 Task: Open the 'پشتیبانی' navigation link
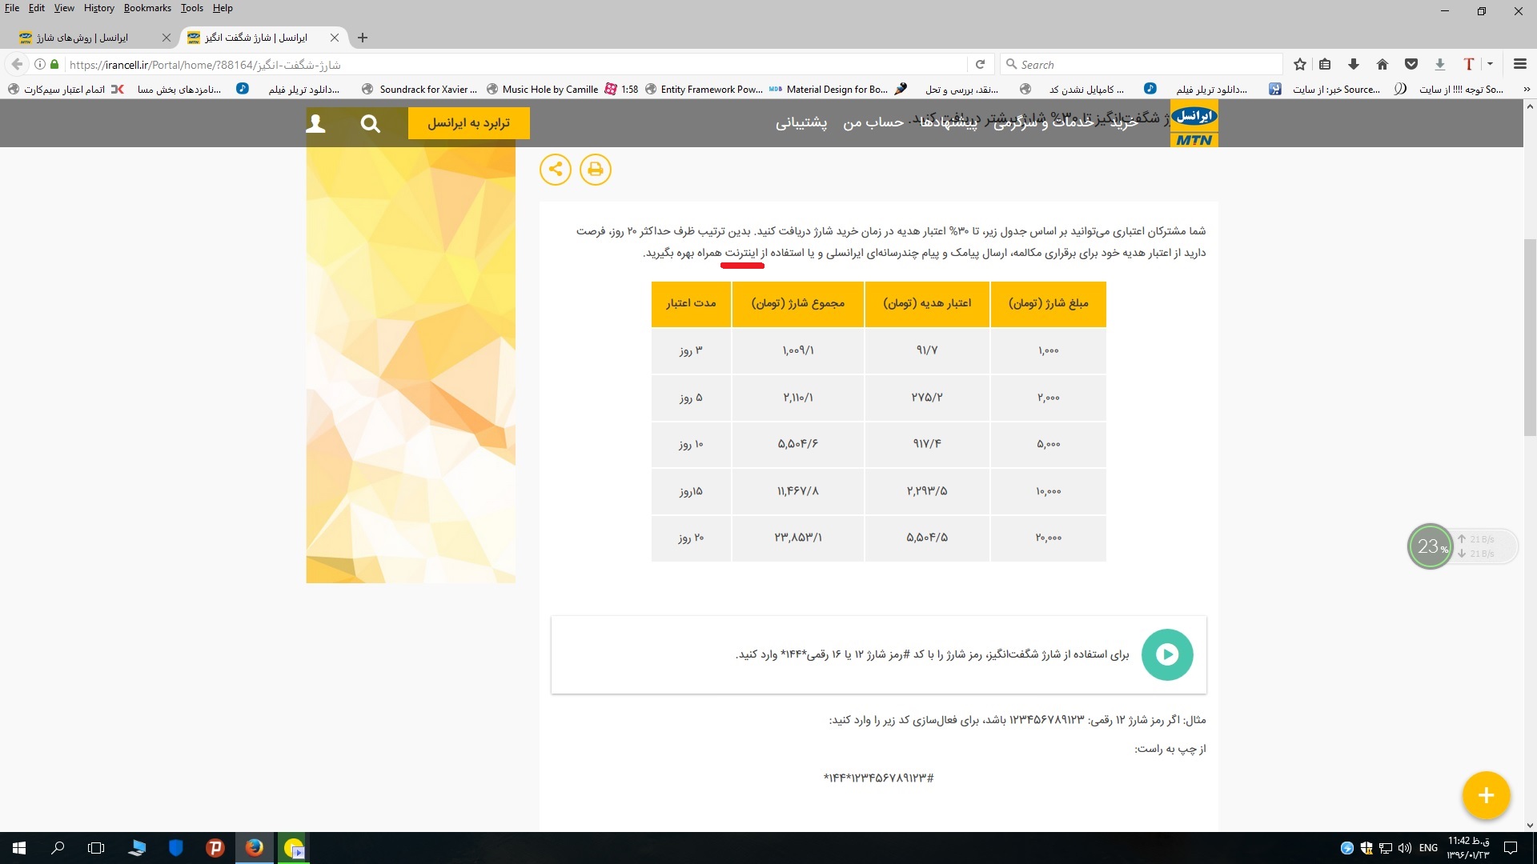point(801,122)
